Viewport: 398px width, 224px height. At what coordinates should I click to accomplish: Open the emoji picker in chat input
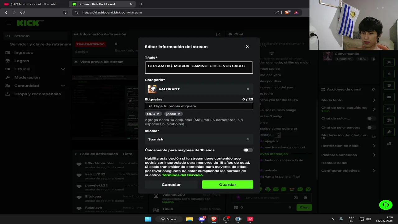[305, 198]
